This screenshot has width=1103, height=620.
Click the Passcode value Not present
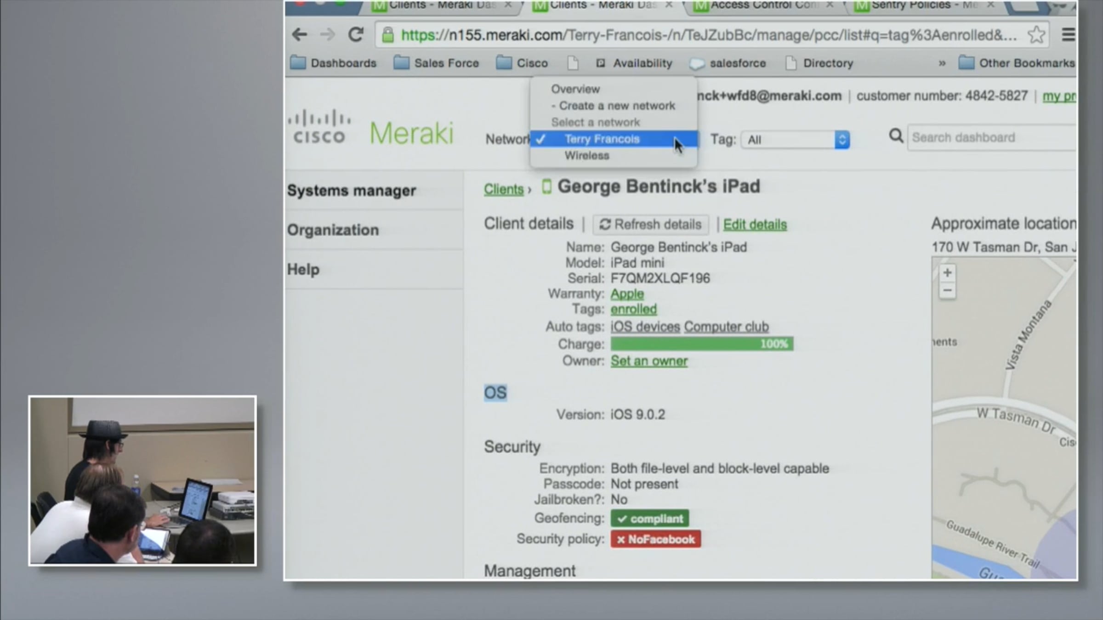tap(644, 484)
